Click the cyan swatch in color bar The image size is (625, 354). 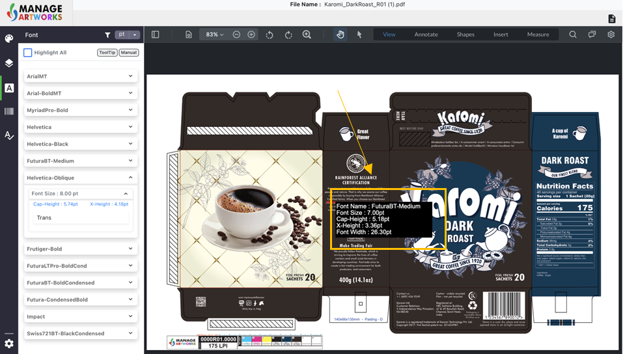[247, 340]
